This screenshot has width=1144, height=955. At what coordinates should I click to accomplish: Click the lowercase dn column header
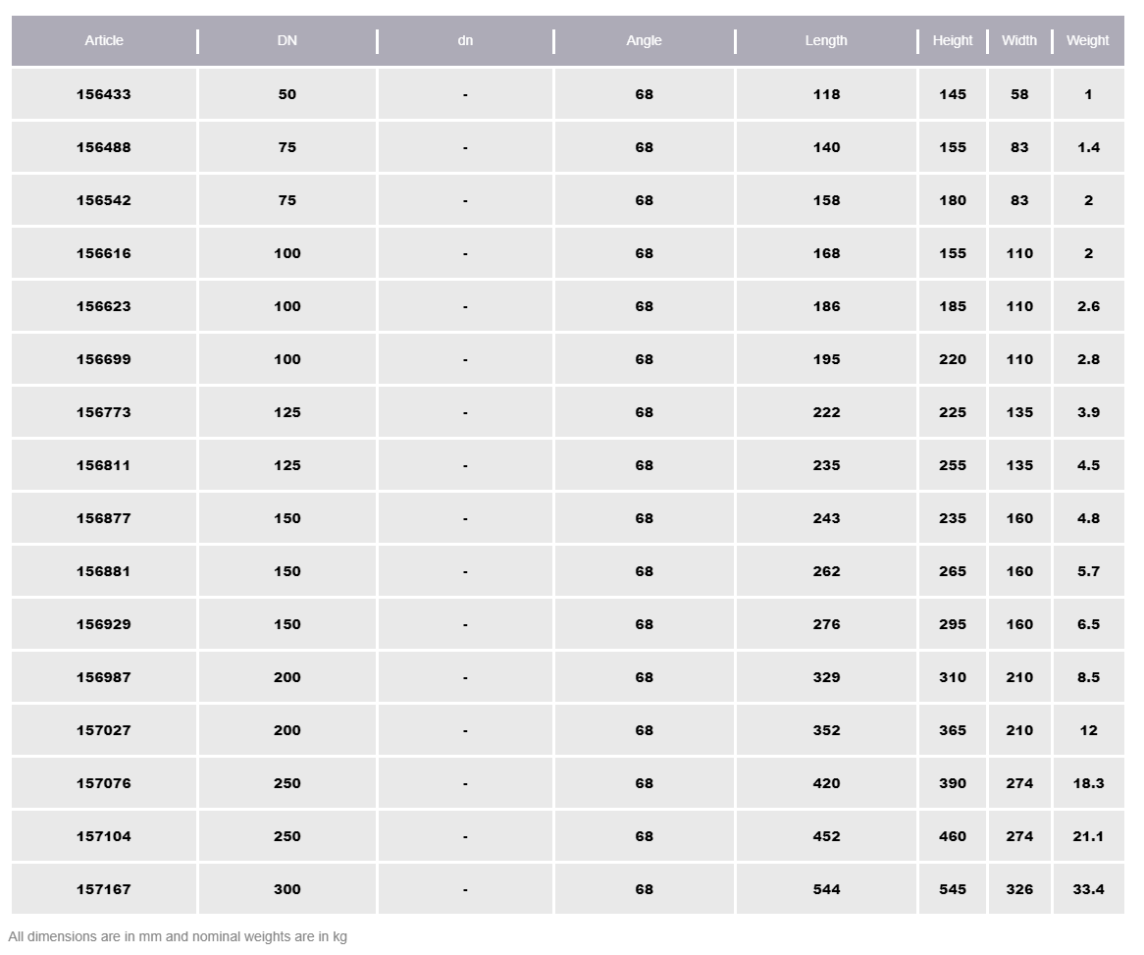(465, 41)
